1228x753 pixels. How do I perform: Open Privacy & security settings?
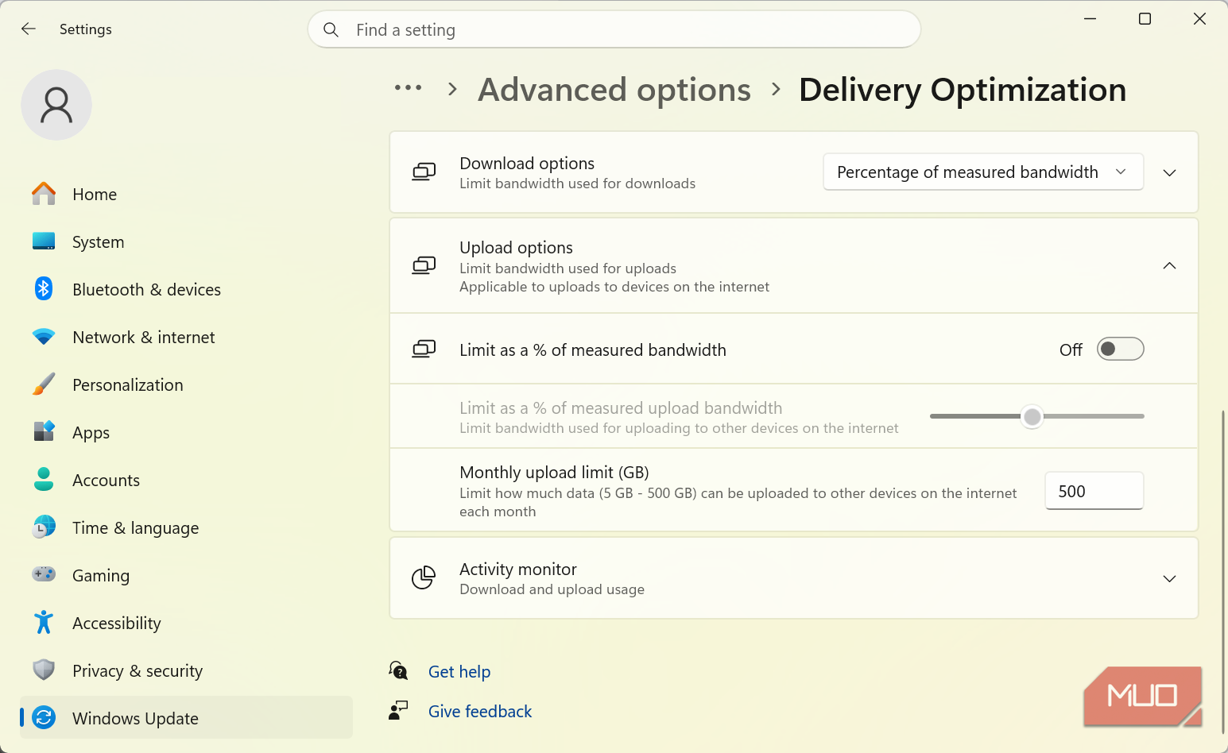(x=186, y=670)
